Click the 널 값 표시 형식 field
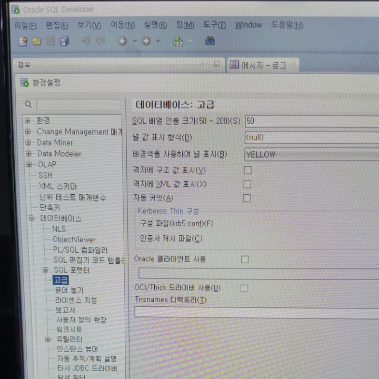 pyautogui.click(x=312, y=137)
